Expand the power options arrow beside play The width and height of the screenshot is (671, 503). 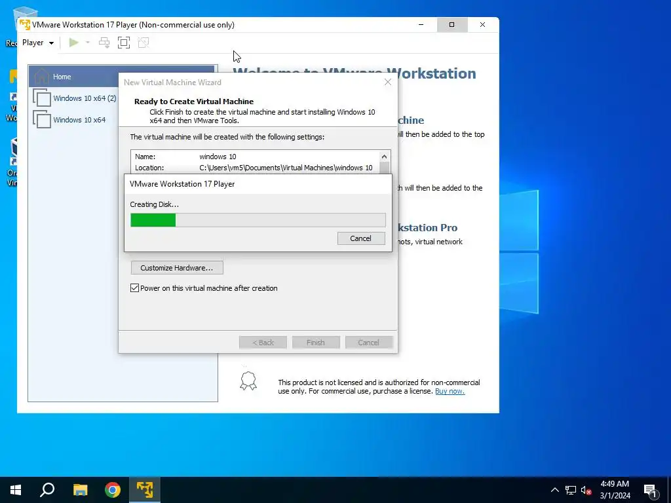88,43
